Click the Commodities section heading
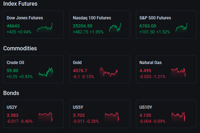 point(20,48)
